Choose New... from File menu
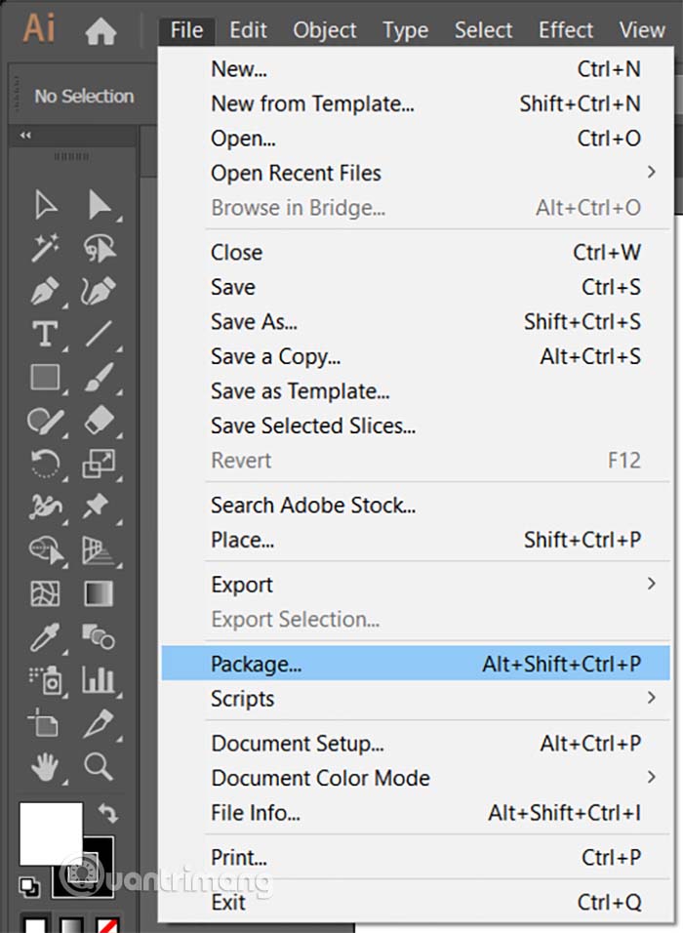The width and height of the screenshot is (683, 933). click(x=416, y=69)
